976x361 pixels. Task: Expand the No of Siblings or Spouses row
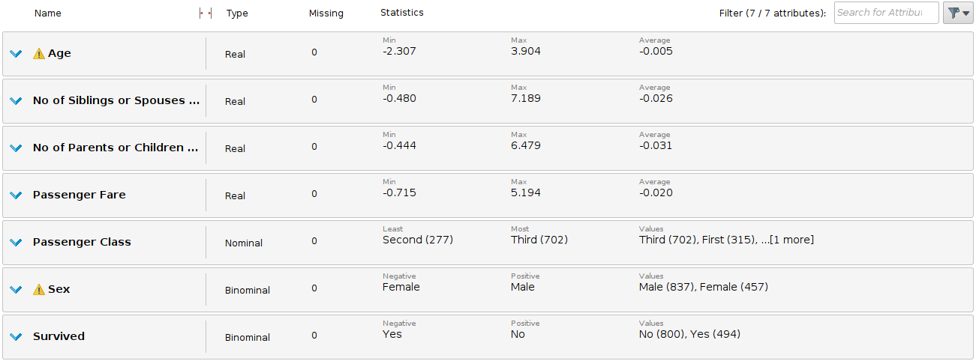coord(16,101)
